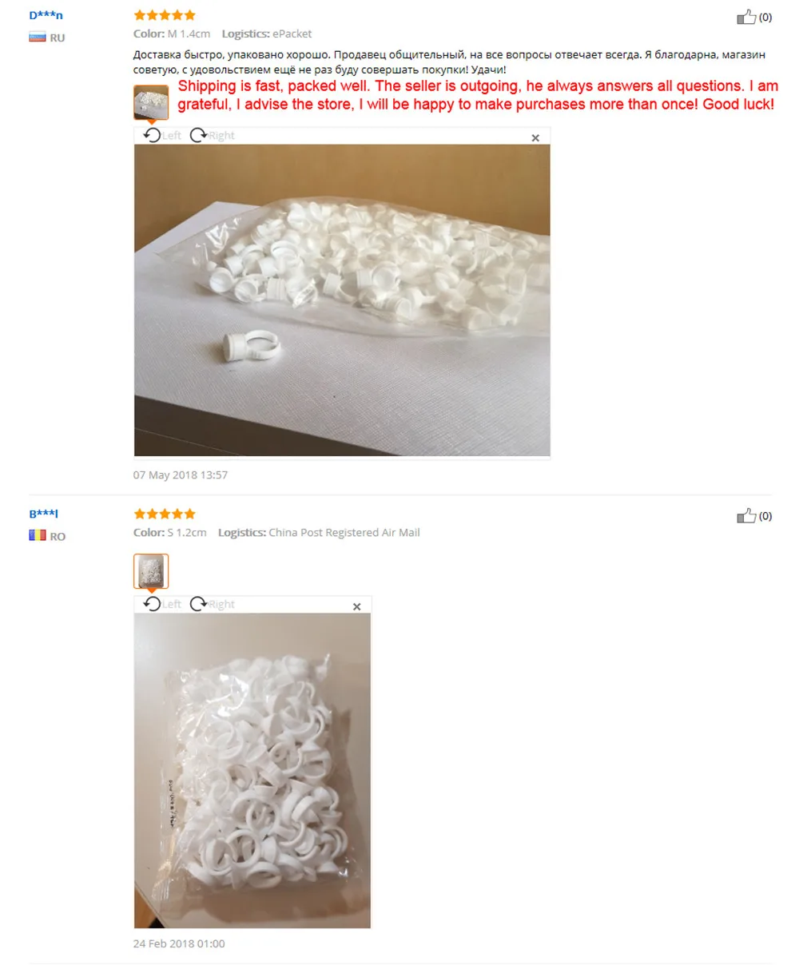Screen dimensions: 799x965
Task: Click five-star rating on B***l's review
Action: 165,514
